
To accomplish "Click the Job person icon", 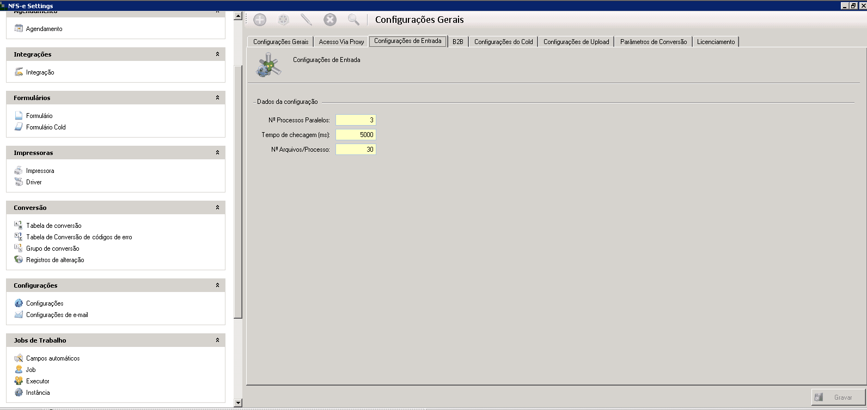I will pyautogui.click(x=19, y=369).
